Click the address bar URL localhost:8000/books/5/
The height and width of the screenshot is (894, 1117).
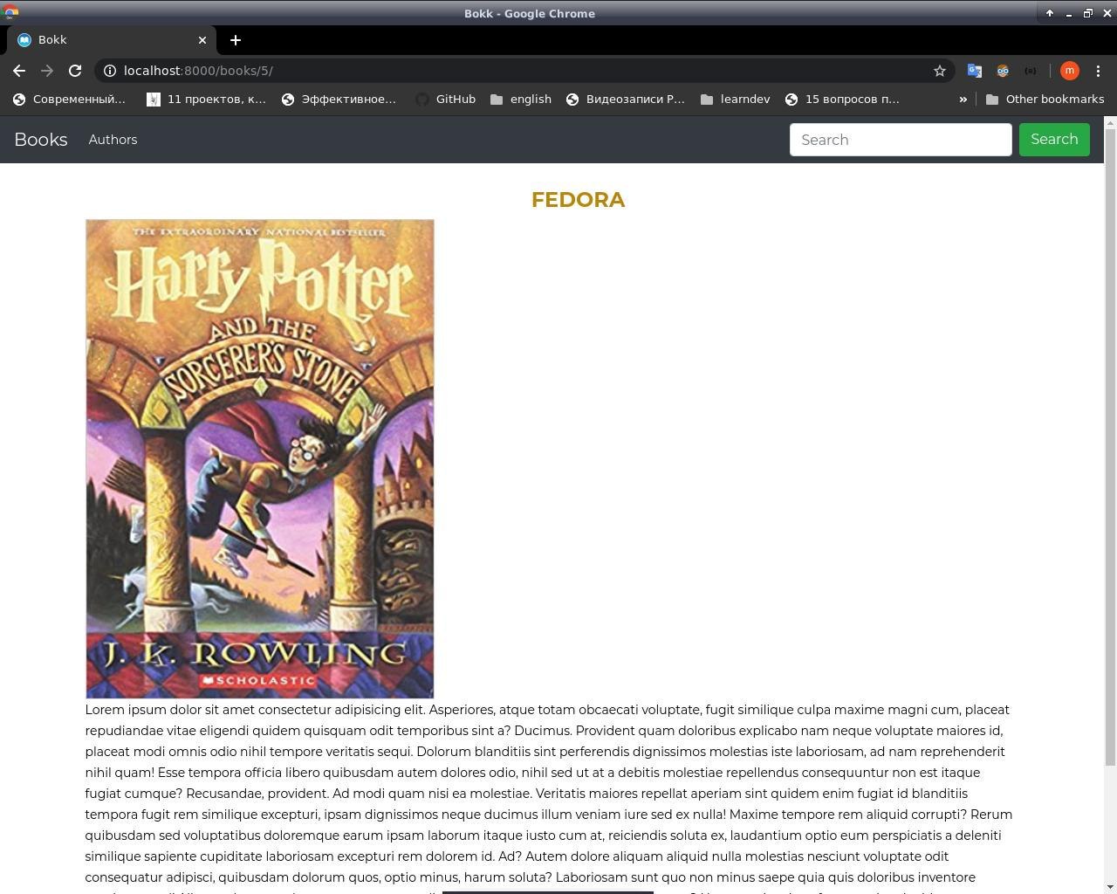tap(198, 71)
